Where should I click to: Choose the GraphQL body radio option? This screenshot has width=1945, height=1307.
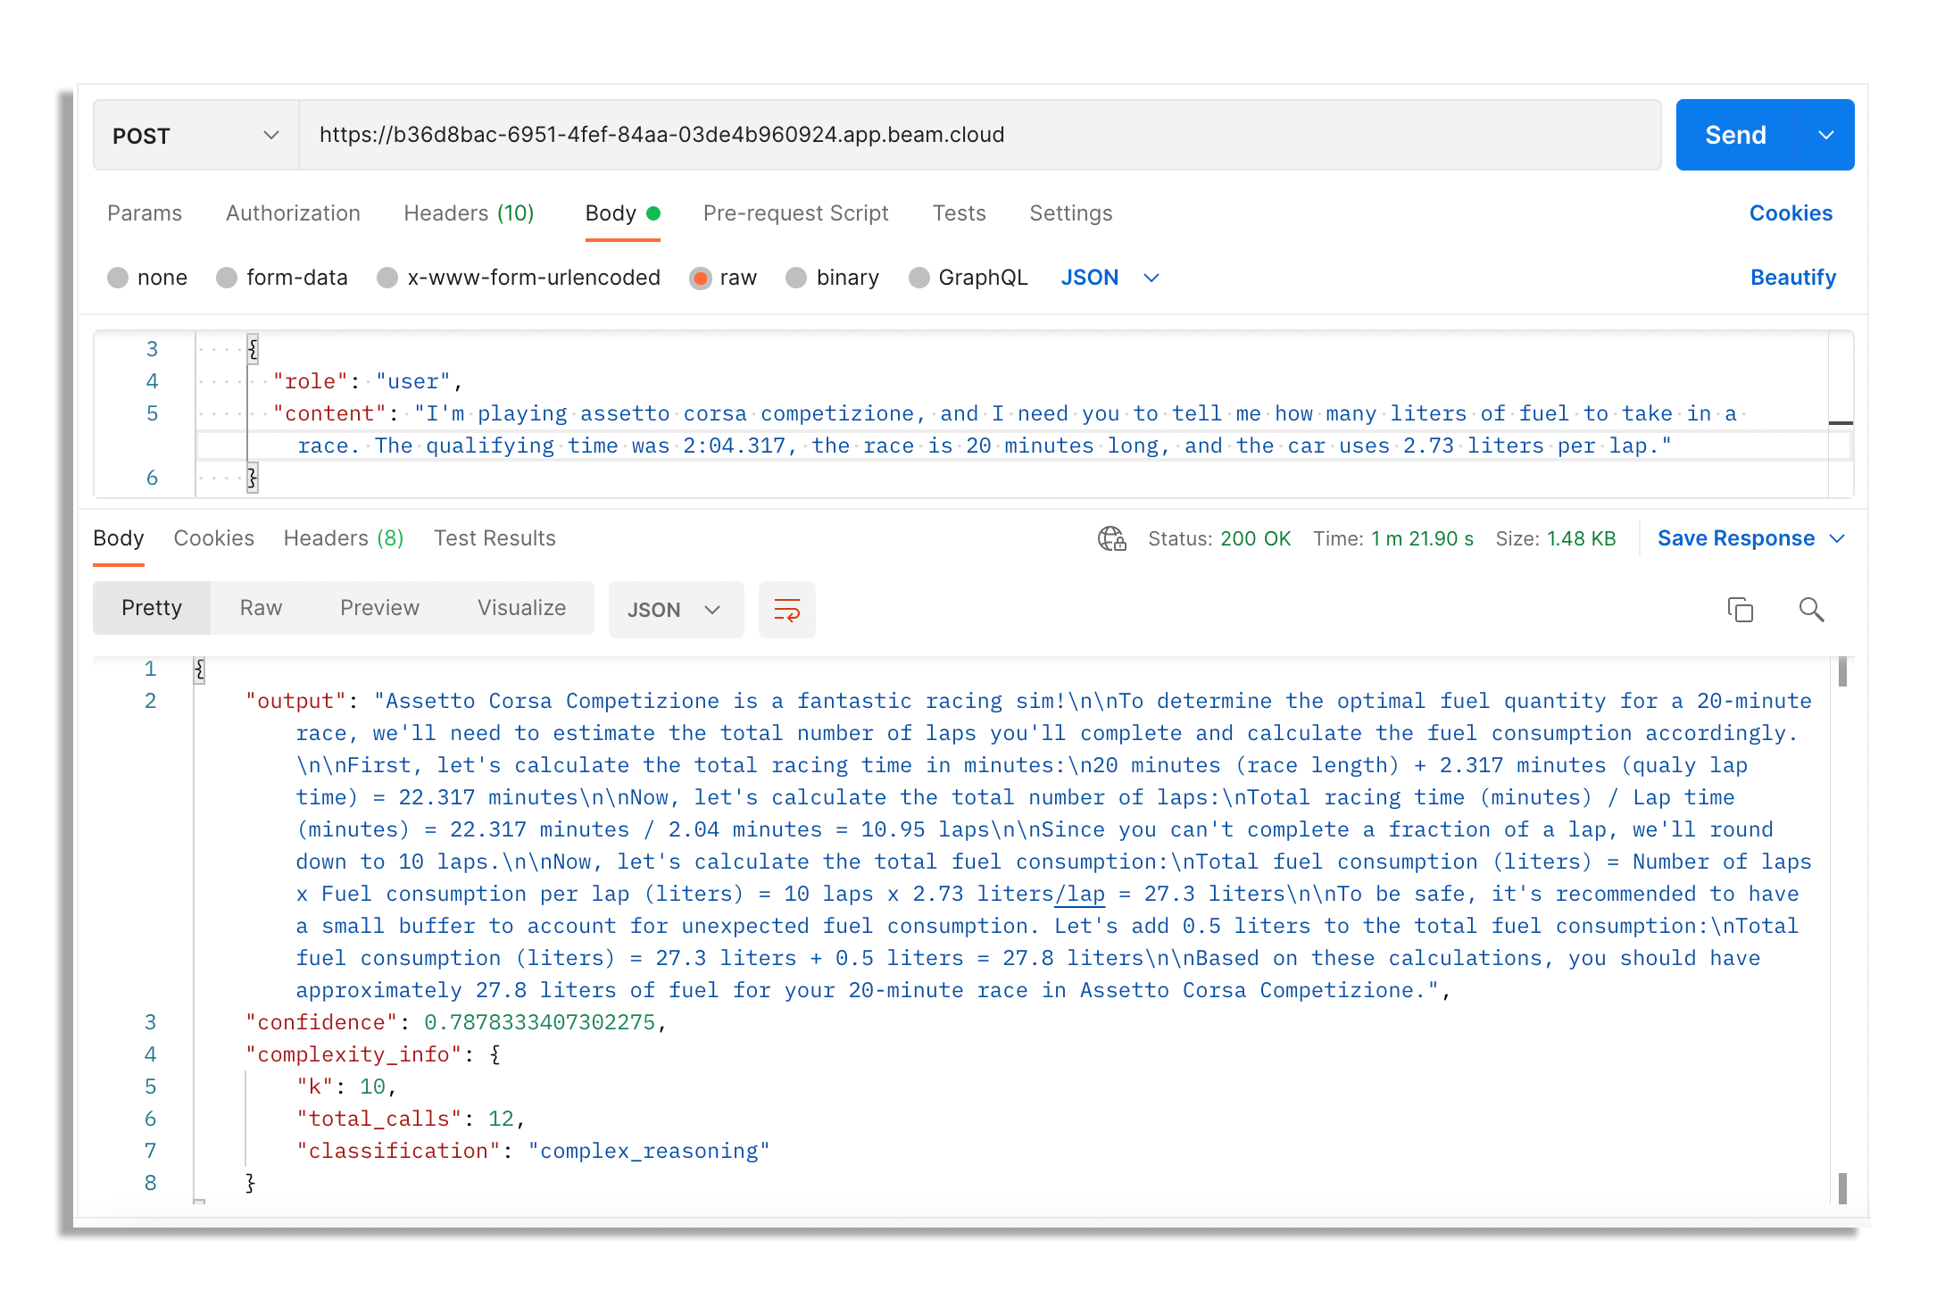tap(918, 278)
